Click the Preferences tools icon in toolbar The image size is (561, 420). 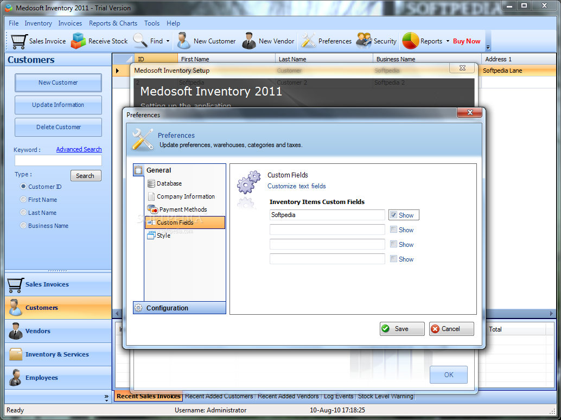tap(308, 41)
